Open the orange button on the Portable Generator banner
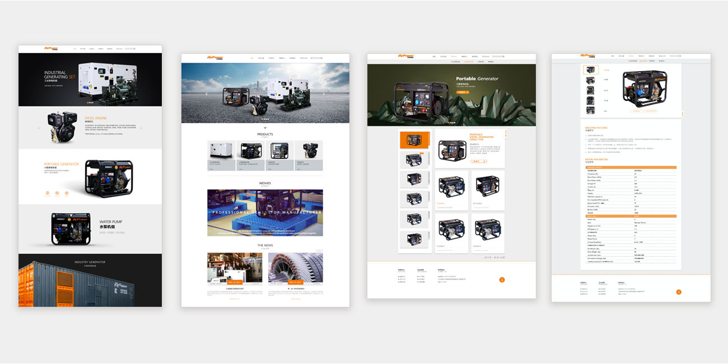The width and height of the screenshot is (728, 364). (x=463, y=92)
